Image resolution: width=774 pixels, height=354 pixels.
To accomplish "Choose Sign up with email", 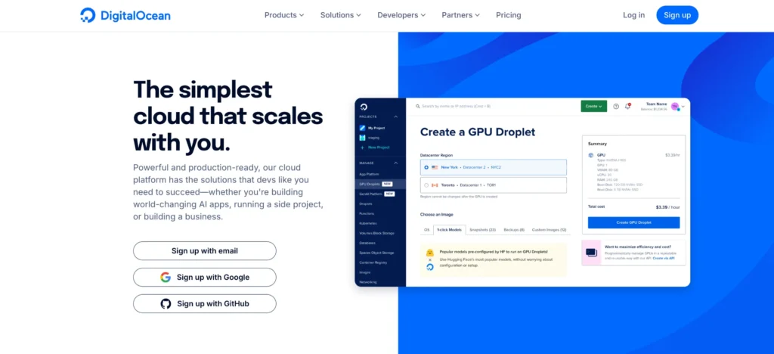I will [204, 251].
